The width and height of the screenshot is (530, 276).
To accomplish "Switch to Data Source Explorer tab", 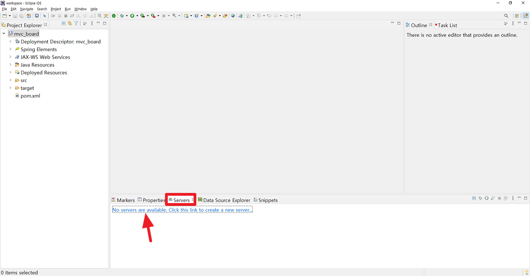I will (224, 200).
